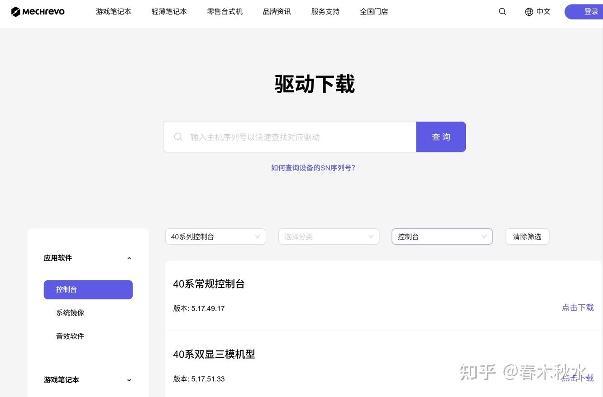The image size is (603, 397).
Task: Focus the serial number search input
Action: pos(290,137)
